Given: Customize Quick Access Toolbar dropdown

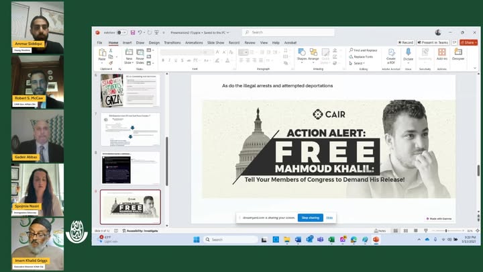Looking at the screenshot, I should pos(164,32).
